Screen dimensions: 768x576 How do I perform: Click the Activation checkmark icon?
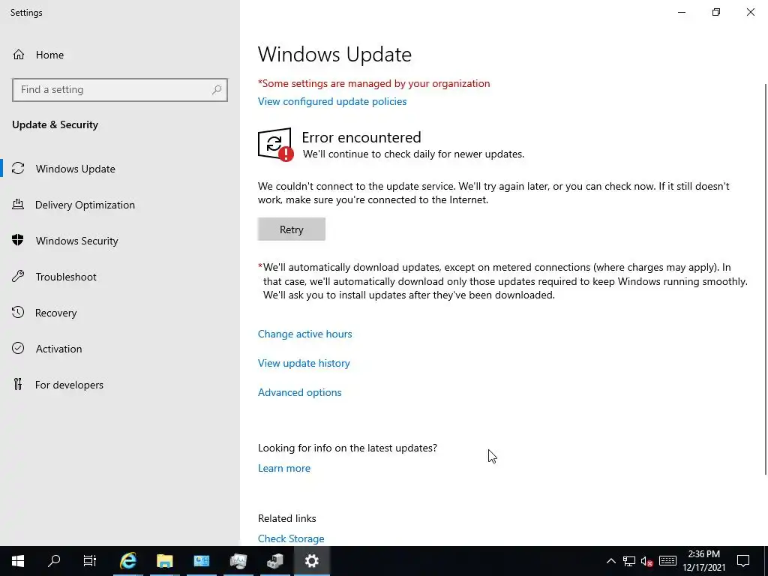(x=18, y=348)
